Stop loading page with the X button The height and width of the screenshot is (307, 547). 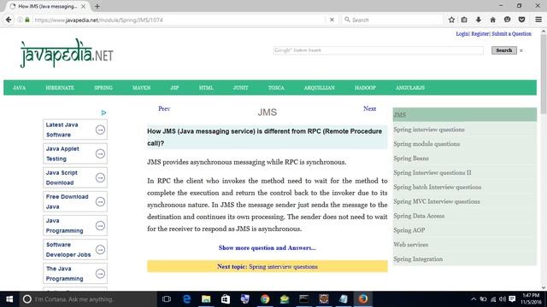point(332,20)
